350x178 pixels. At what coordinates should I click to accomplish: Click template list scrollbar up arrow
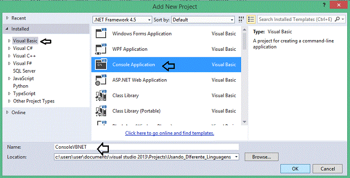tap(244, 30)
